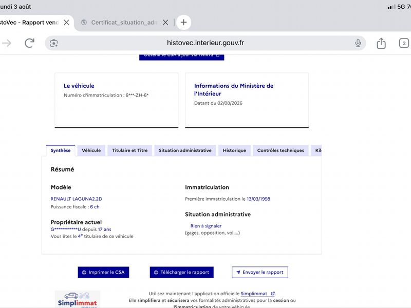This screenshot has width=411, height=308.
Task: Click the Numéro d'immatriculation 6***-ZH-6* text
Action: tap(106, 95)
